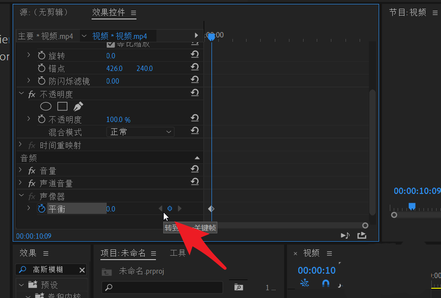
Task: Expand the 防闪烁滤镜 property
Action: tap(28, 81)
